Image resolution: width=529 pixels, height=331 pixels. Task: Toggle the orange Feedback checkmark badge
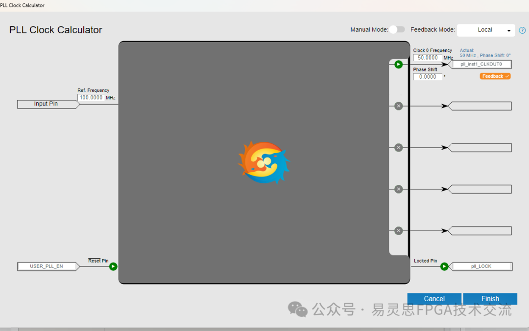495,76
